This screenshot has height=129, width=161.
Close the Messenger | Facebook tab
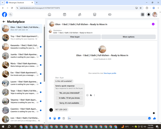(32, 3)
